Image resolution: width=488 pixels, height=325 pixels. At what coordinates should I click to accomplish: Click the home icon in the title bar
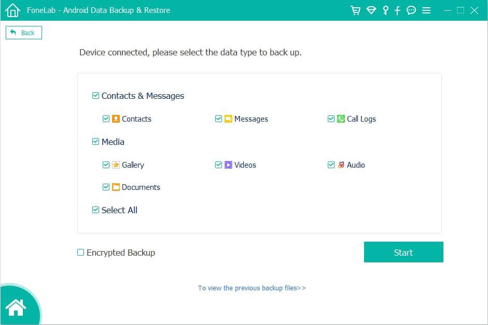pos(12,10)
